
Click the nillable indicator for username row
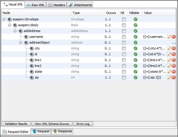(x=135, y=37)
